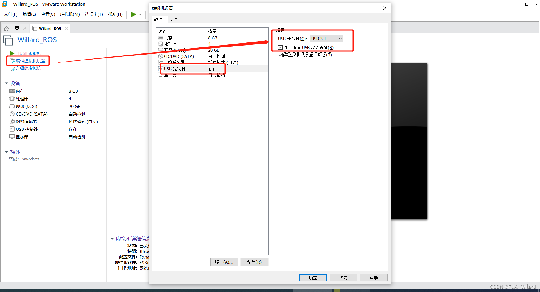This screenshot has width=540, height=292.
Task: Close the Willard_ROS tab
Action: [x=66, y=28]
